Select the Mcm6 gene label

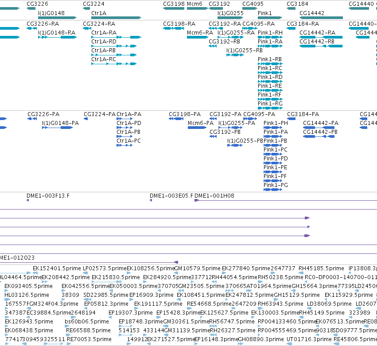pos(194,4)
